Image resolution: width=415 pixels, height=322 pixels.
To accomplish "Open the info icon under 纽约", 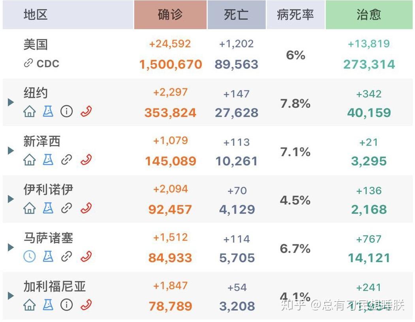I will click(66, 111).
